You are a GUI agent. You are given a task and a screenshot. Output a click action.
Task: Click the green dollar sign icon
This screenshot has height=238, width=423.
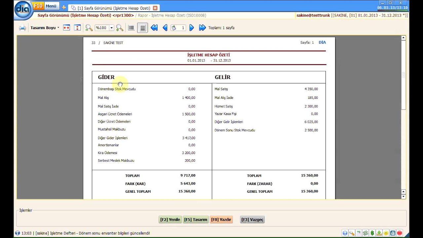[372, 233]
